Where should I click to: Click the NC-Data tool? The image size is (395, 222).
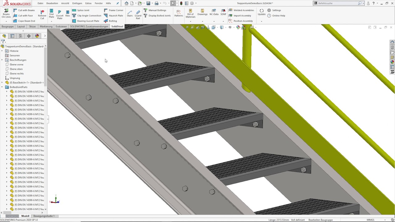pos(214,12)
